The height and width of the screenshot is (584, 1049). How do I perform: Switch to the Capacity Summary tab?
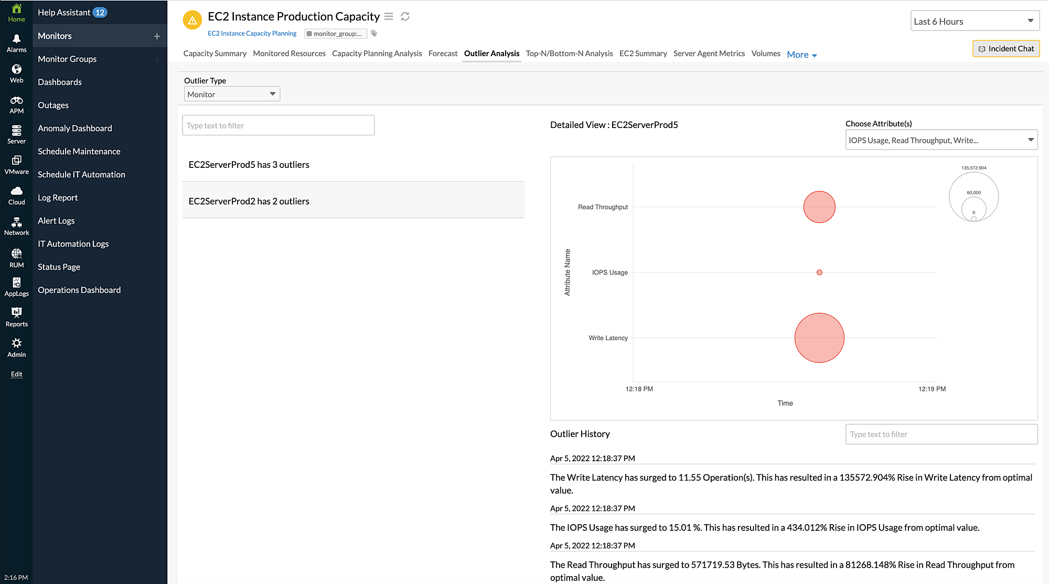(x=215, y=53)
